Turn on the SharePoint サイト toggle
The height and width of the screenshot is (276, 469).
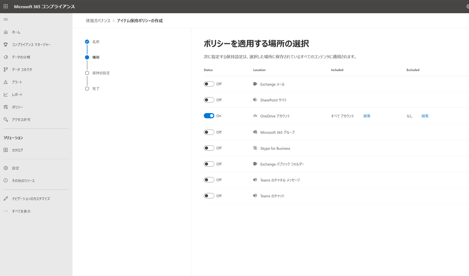(209, 100)
